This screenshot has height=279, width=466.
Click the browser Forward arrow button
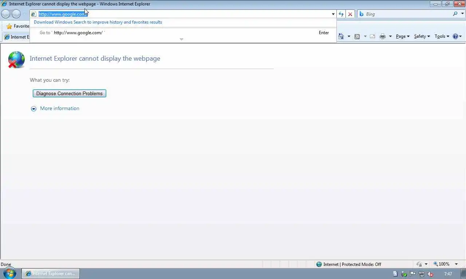point(16,14)
